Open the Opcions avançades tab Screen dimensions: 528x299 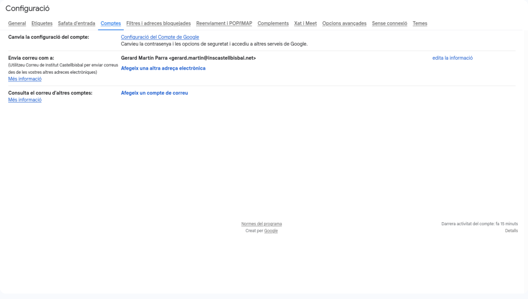pyautogui.click(x=344, y=23)
